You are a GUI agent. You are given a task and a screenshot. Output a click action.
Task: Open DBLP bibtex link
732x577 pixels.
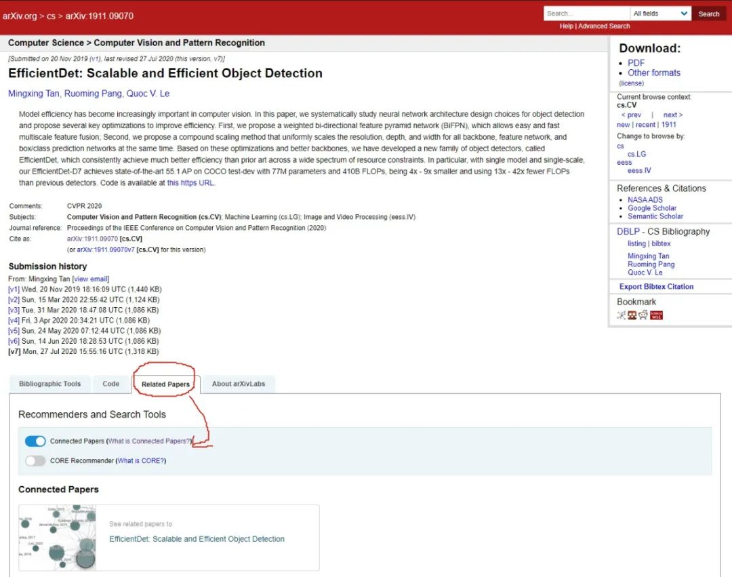click(661, 243)
